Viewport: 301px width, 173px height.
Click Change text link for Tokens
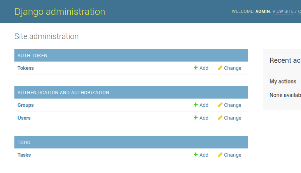tap(233, 68)
